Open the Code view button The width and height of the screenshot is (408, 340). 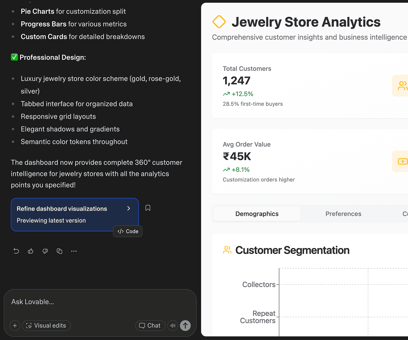[x=128, y=231]
